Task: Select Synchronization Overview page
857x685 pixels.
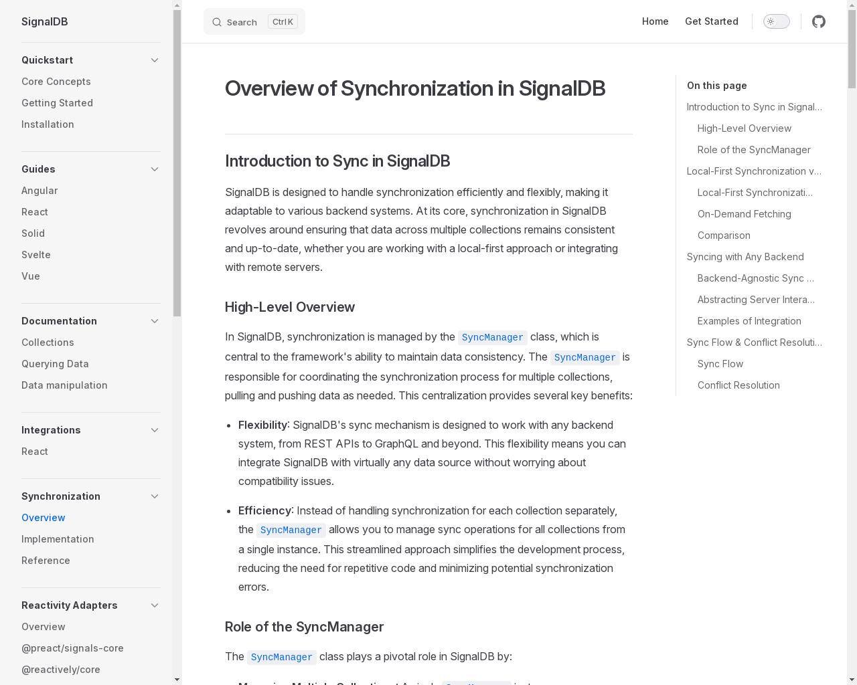Action: (44, 518)
